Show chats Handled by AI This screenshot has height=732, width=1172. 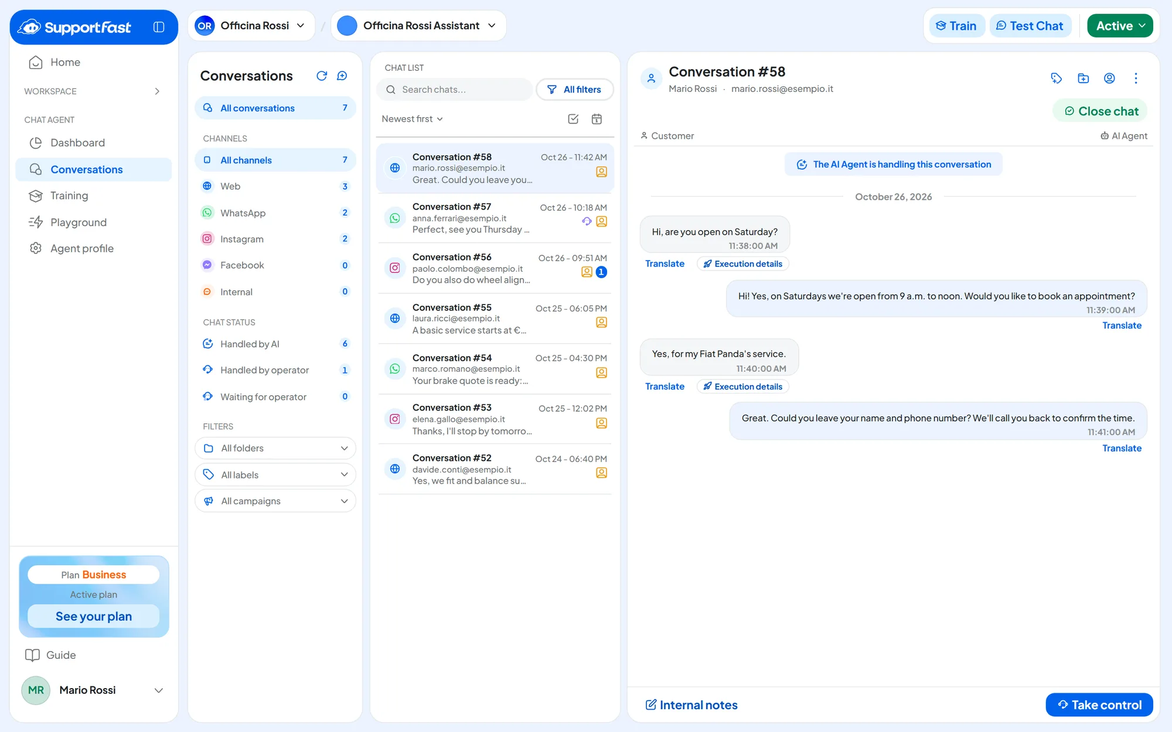pyautogui.click(x=275, y=344)
